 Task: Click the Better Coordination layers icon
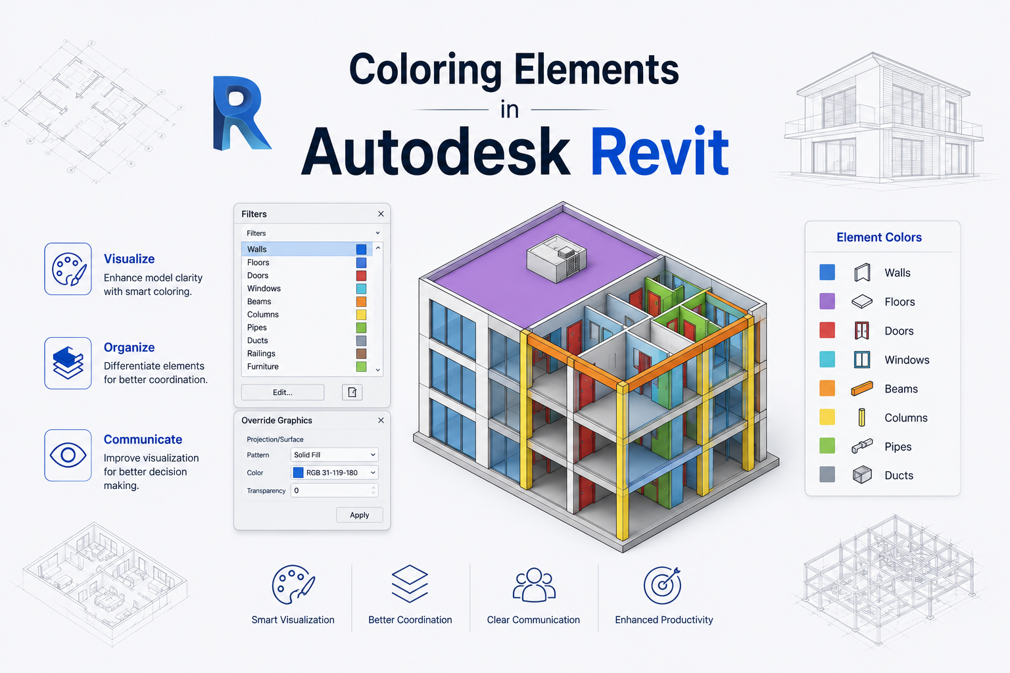coord(410,584)
